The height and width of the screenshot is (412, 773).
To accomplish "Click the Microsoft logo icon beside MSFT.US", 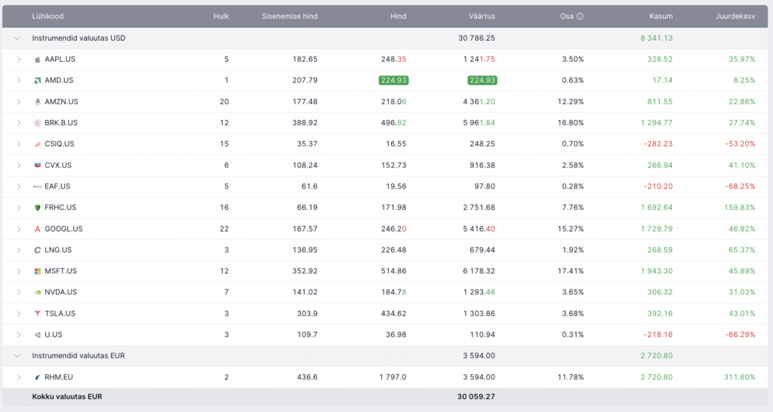I will (37, 271).
